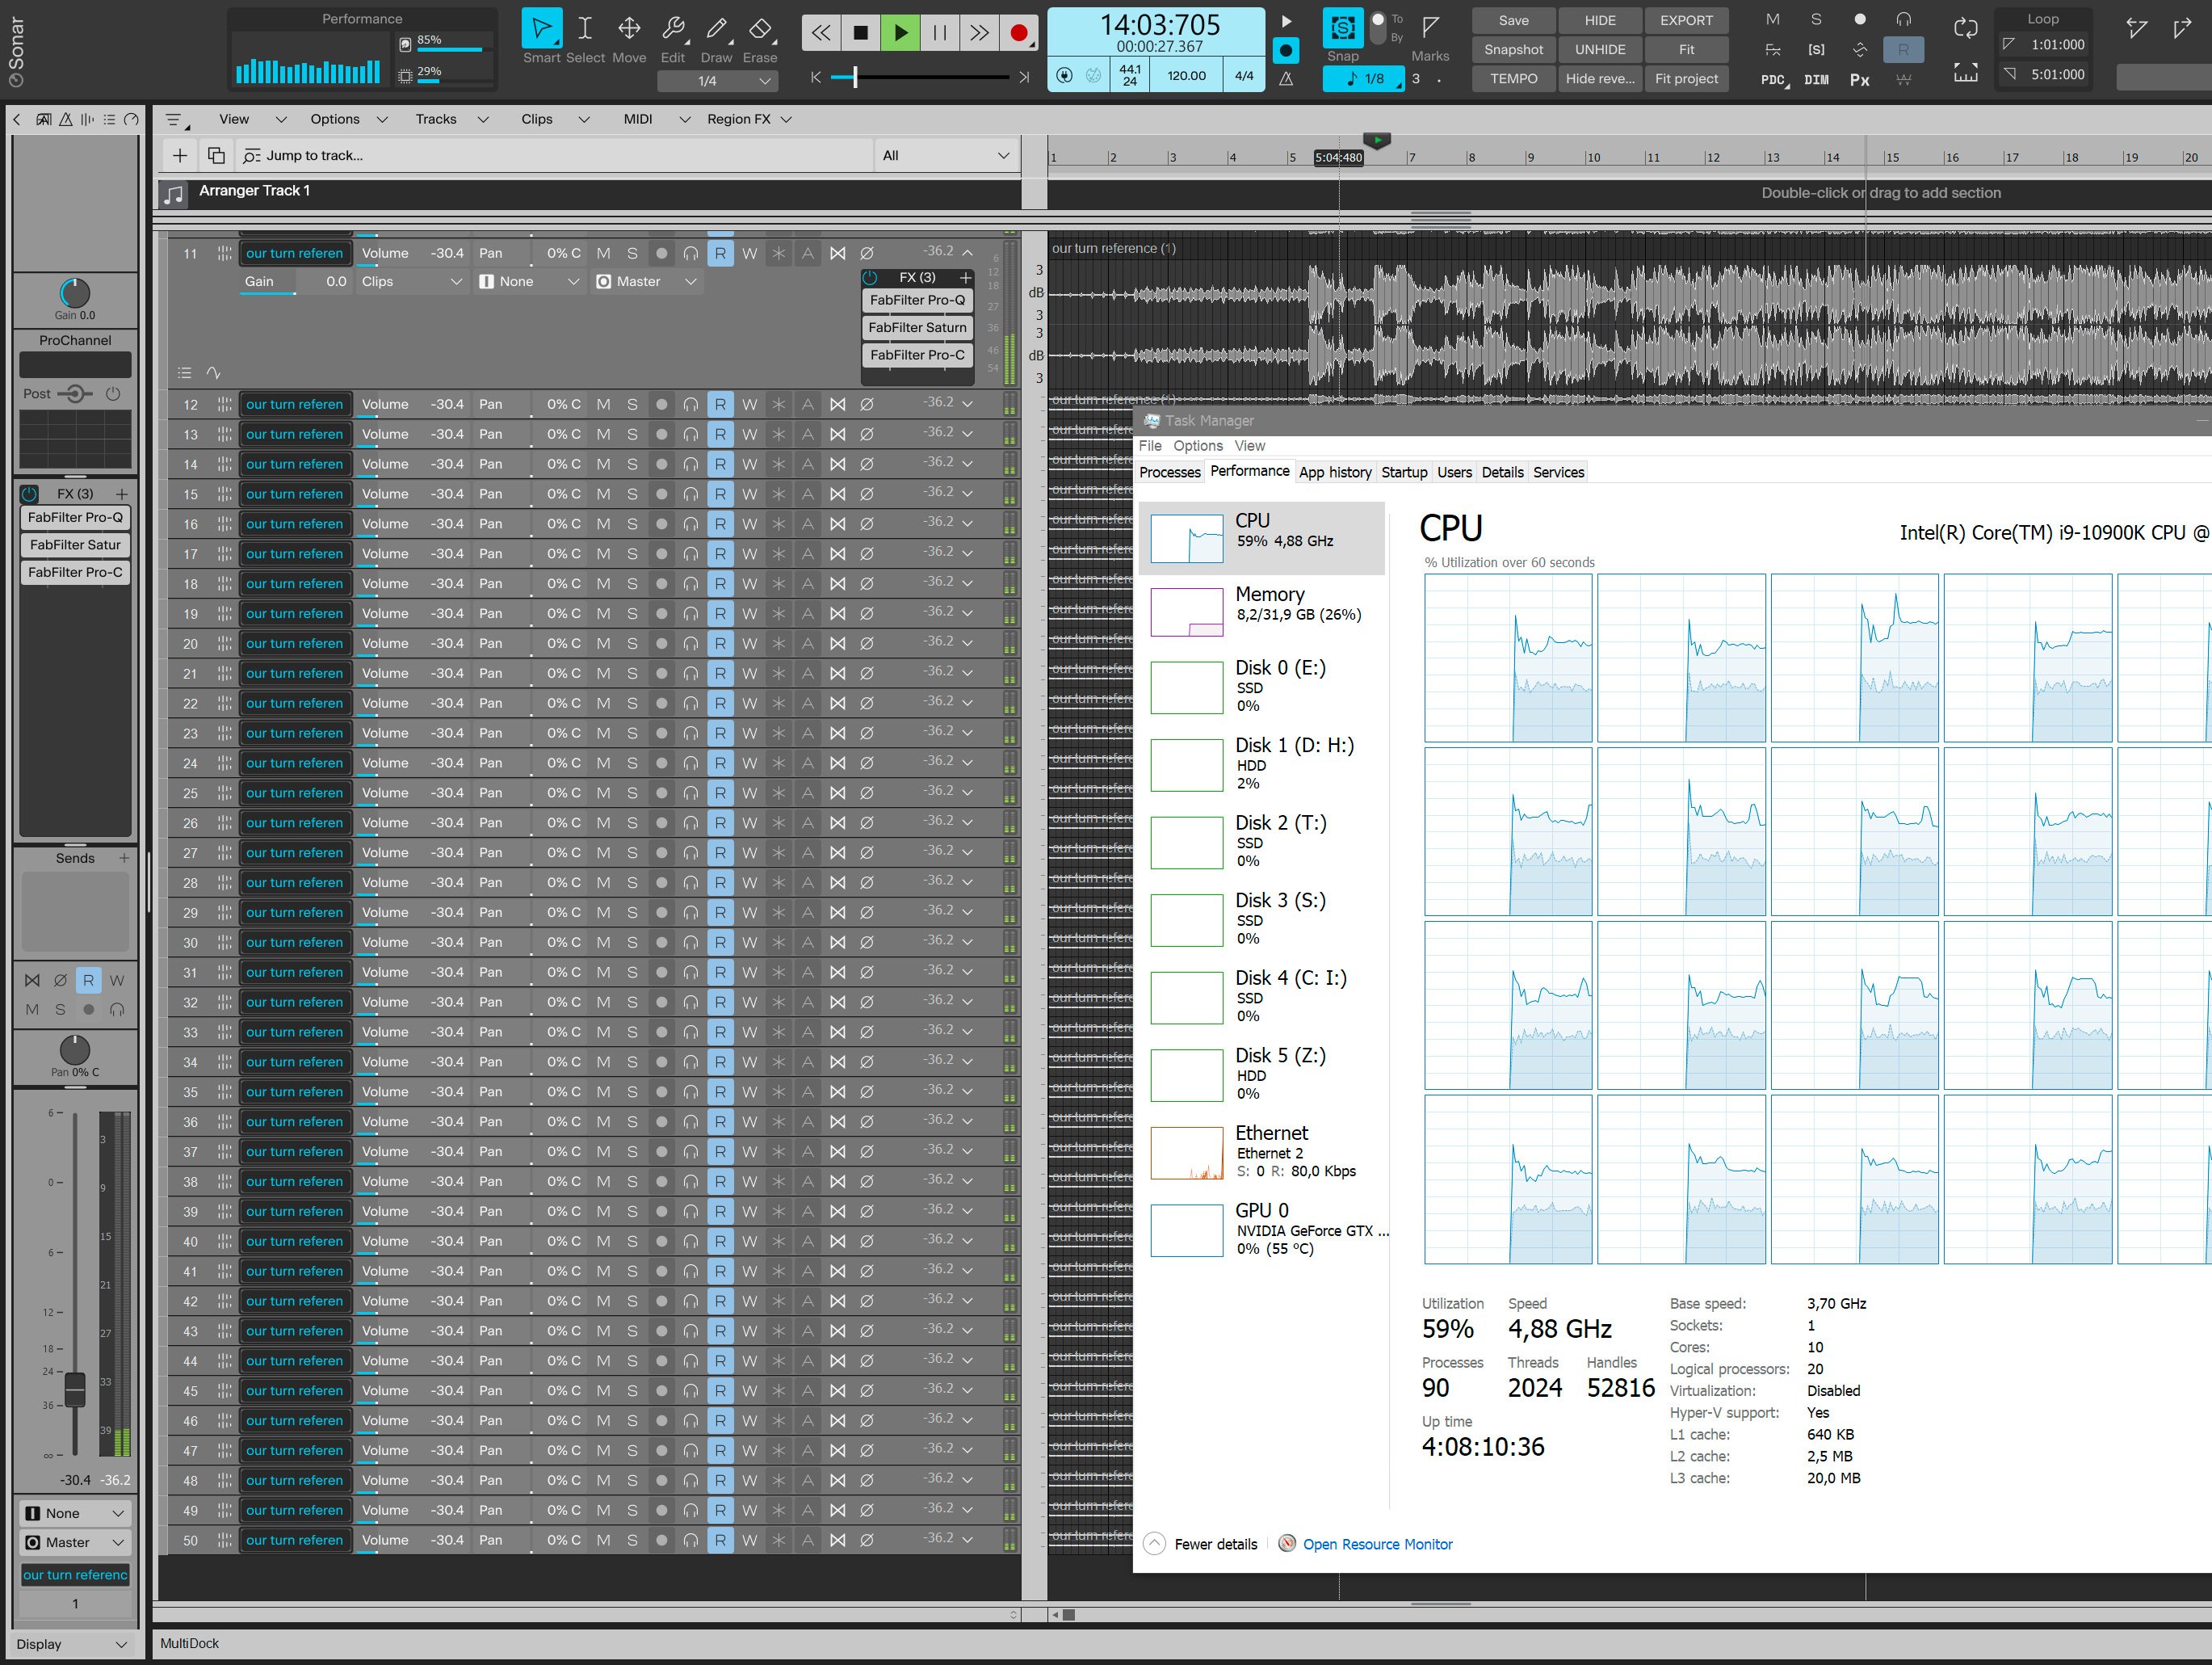Open Resource Monitor link
Screen dimensions: 2212x1665
(x=1377, y=1544)
